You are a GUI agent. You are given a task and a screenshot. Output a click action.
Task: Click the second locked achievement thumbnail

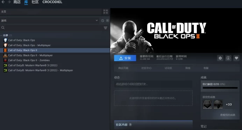218,104
